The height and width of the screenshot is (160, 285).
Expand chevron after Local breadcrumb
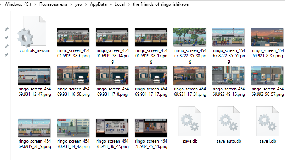[x=129, y=4]
